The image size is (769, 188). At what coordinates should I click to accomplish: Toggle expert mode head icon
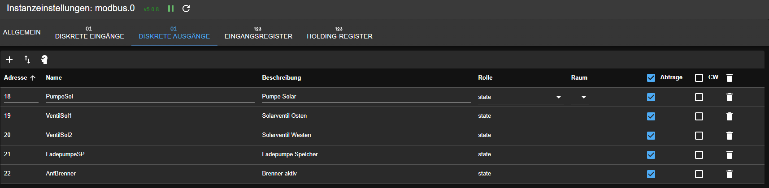(44, 60)
